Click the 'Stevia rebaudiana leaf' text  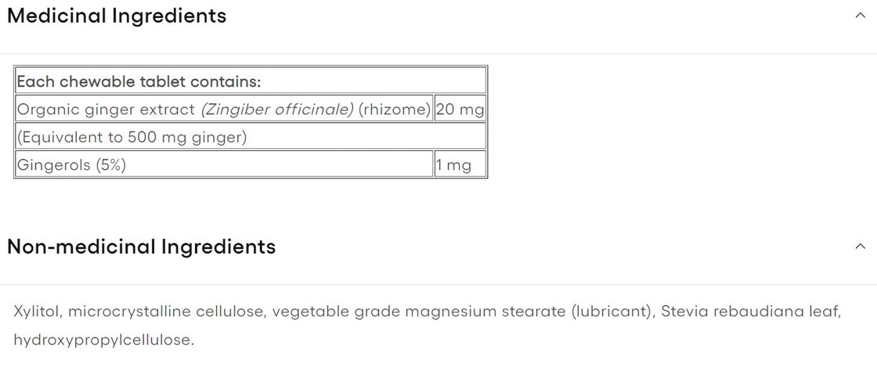pos(751,312)
